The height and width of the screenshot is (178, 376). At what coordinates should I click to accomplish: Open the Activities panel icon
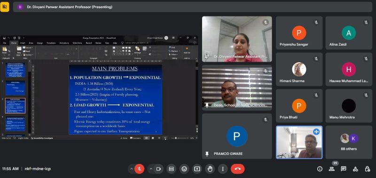pos(355,169)
